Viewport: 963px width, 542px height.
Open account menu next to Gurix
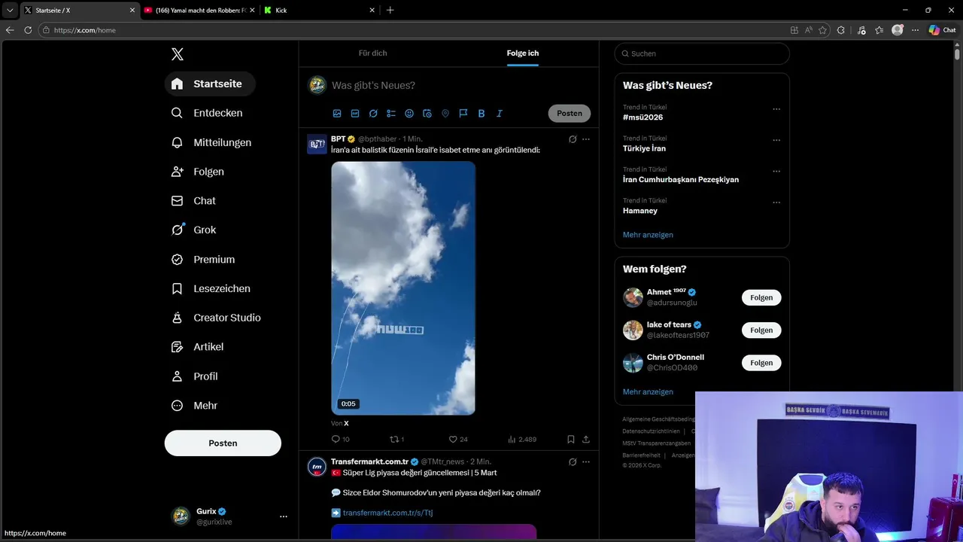284,516
